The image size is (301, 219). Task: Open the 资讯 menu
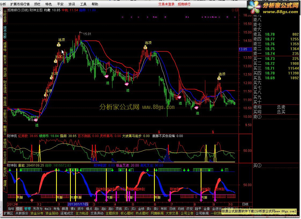(72, 4)
